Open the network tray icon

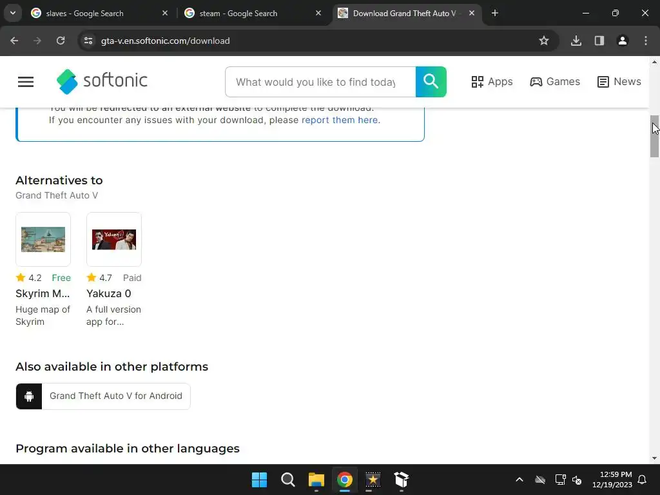[560, 480]
